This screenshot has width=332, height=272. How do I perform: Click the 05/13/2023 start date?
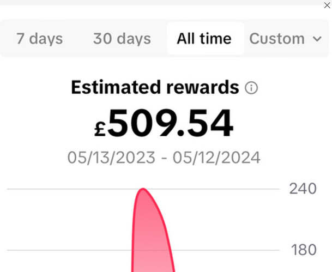point(111,158)
